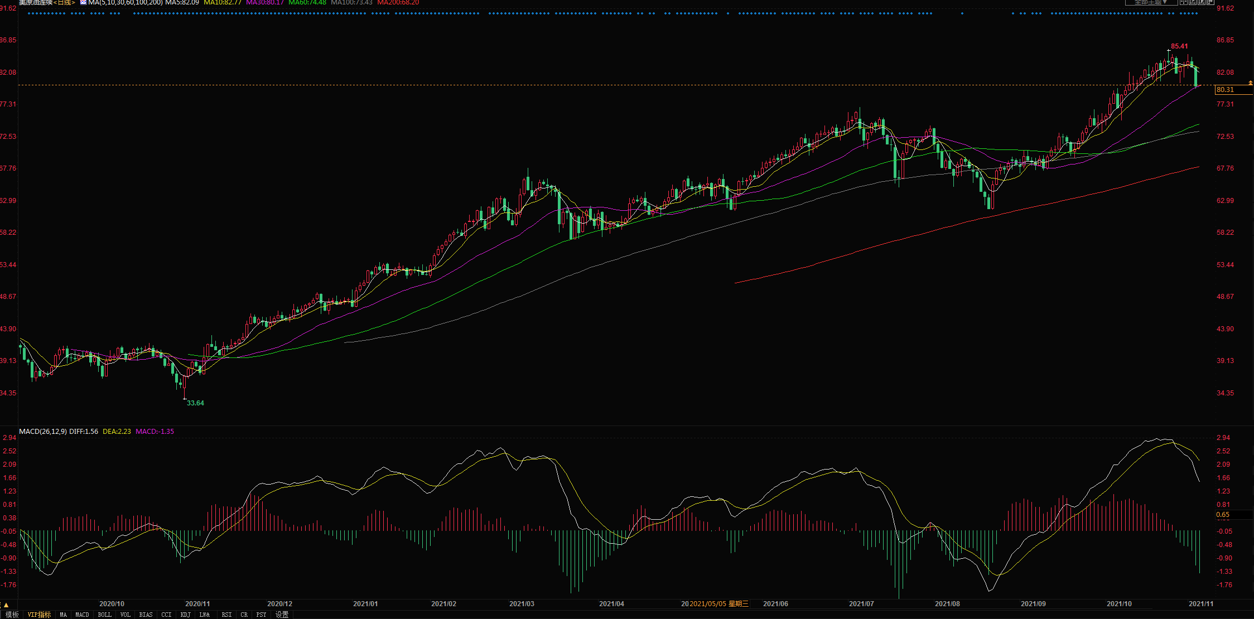
Task: Click the second top-right chart layout icon
Action: [x=1193, y=2]
